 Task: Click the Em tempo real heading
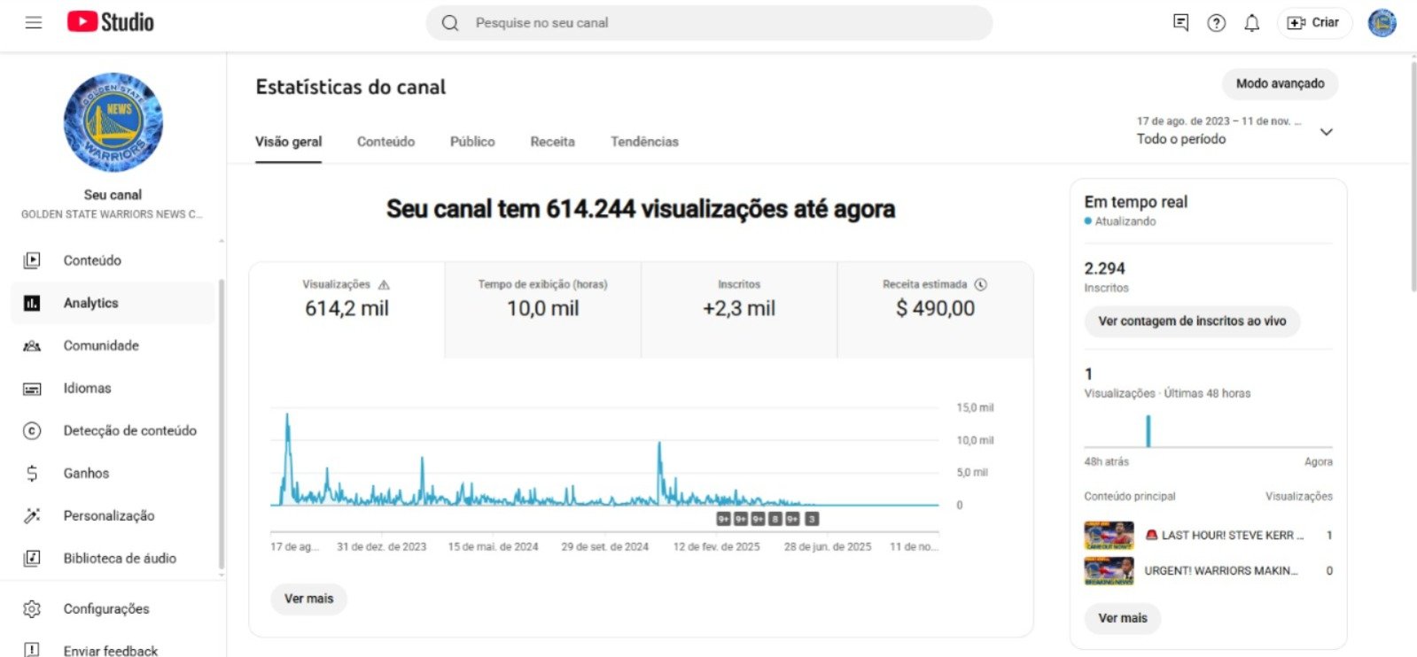1136,202
